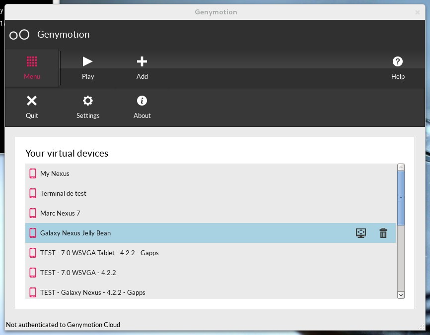Click the device list scrollbar thumb
This screenshot has width=430, height=335.
[x=401, y=198]
